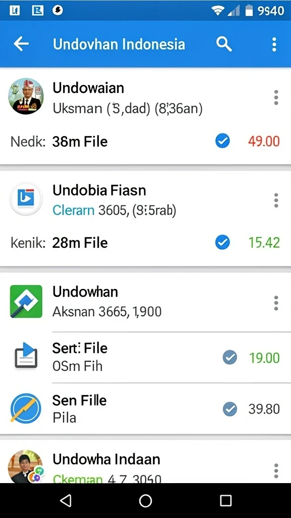Toggle checkmark next to 15.42
The width and height of the screenshot is (291, 518).
(223, 243)
